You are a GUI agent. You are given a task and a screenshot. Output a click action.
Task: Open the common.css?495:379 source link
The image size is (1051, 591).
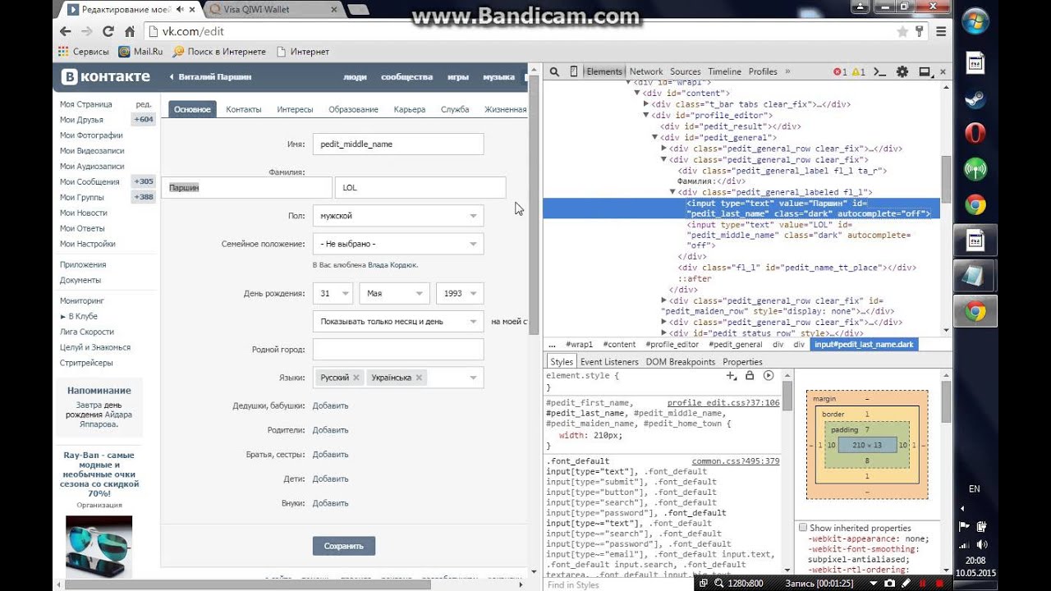[x=736, y=461]
